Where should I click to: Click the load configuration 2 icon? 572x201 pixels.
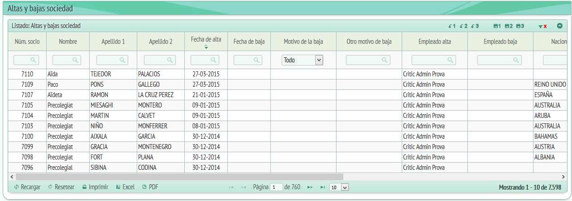coord(463,26)
